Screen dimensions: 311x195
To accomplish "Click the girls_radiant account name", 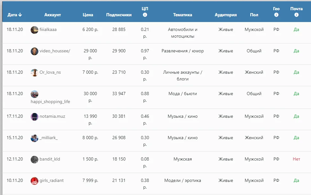I will pos(51,181).
